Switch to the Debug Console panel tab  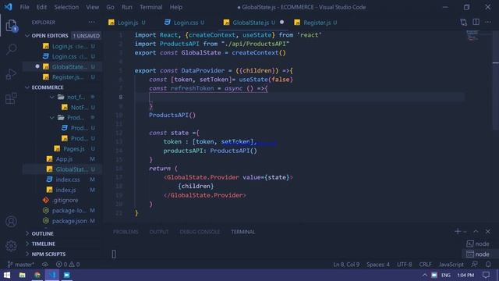[200, 232]
